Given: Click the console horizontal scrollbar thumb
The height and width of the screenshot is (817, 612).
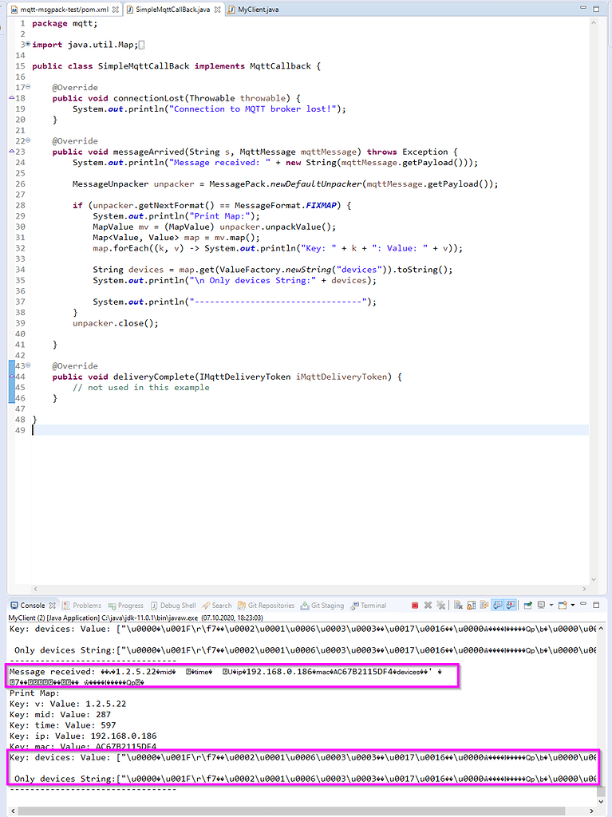Looking at the screenshot, I should [292, 811].
